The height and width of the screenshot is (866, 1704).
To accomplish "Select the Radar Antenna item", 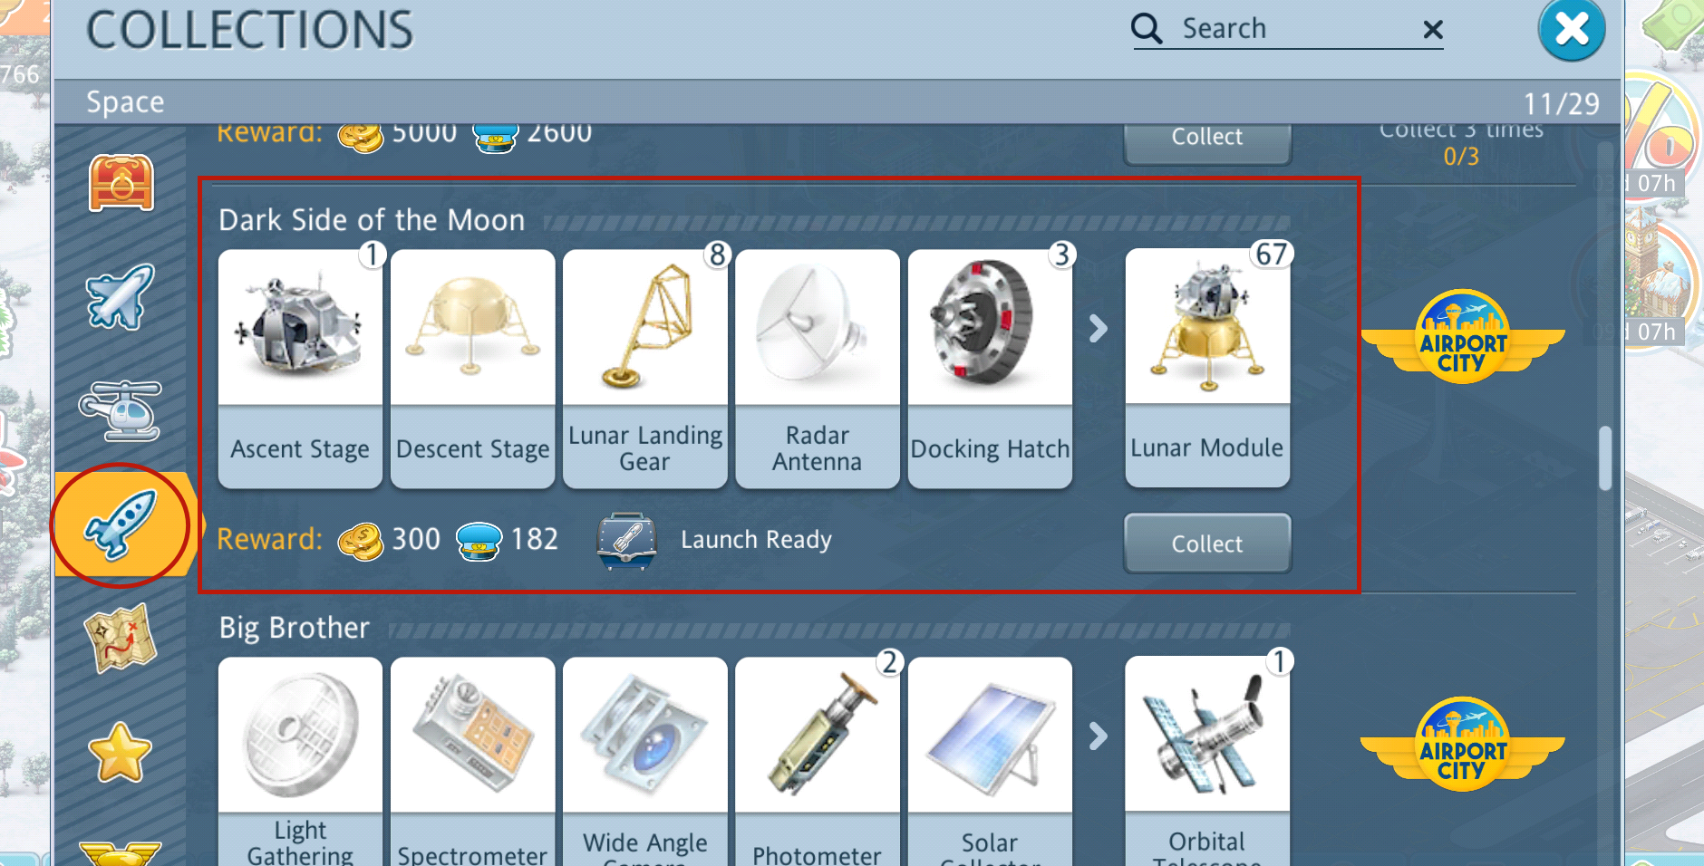I will tap(817, 369).
